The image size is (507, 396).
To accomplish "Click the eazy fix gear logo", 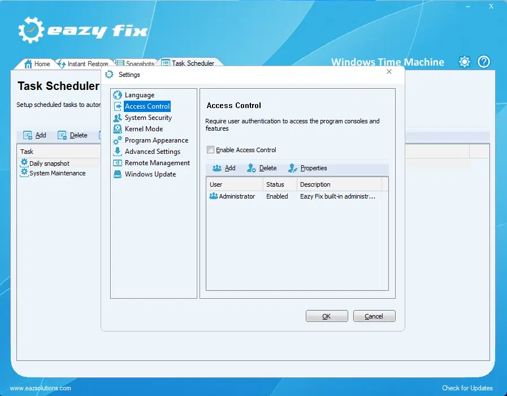I will tap(31, 30).
